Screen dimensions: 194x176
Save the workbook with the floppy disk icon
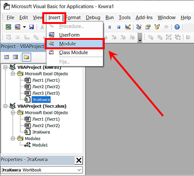tap(31, 27)
